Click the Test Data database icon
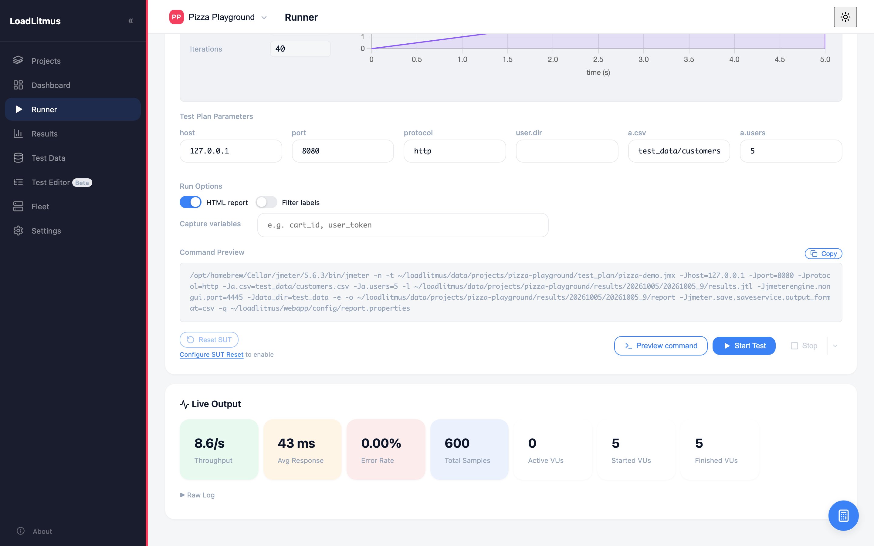Viewport: 874px width, 546px height. tap(18, 158)
